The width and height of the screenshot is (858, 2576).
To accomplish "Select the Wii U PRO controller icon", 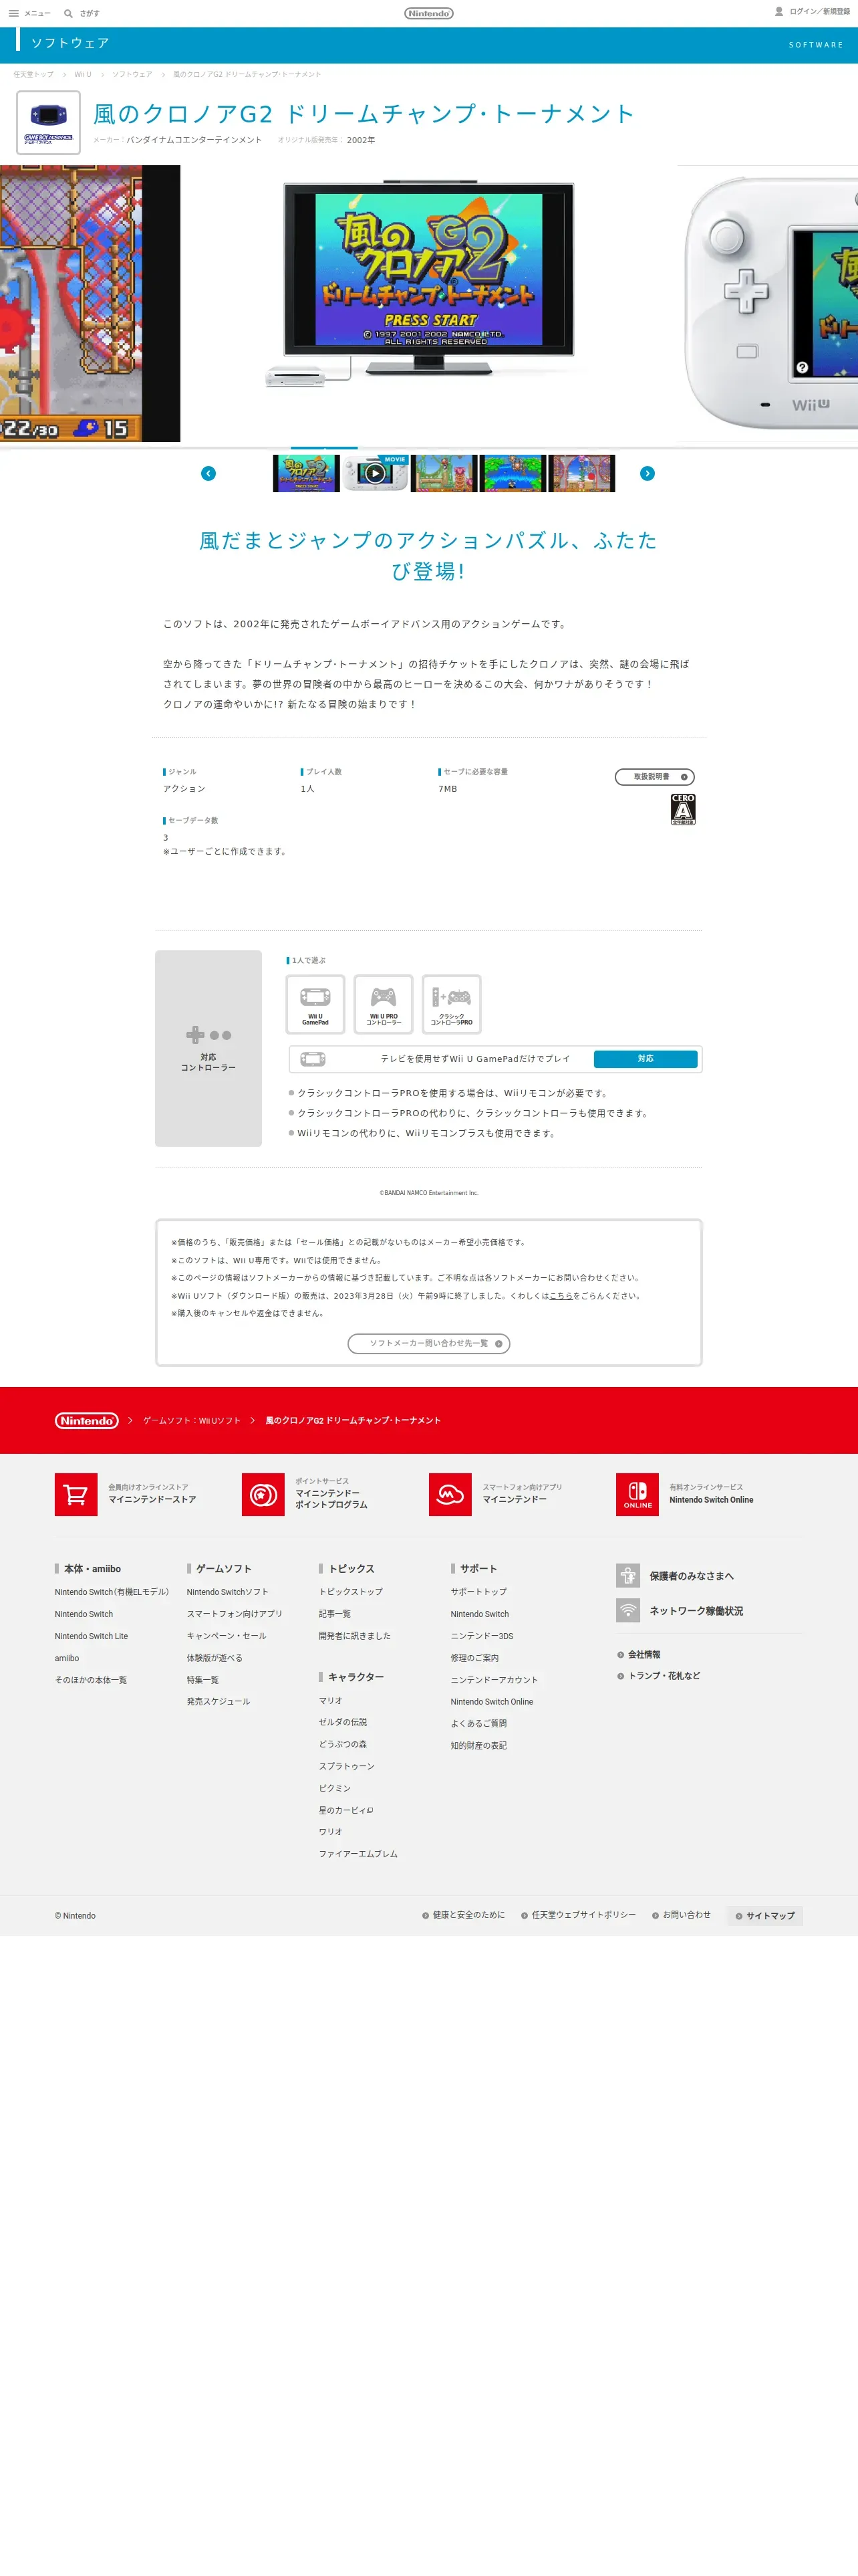I will tap(384, 1004).
